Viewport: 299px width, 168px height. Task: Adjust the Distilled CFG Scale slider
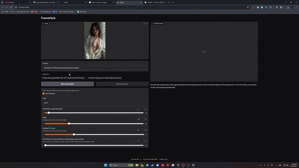tap(94, 134)
